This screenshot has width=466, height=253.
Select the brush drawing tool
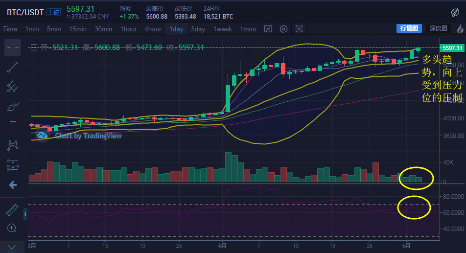(13, 107)
